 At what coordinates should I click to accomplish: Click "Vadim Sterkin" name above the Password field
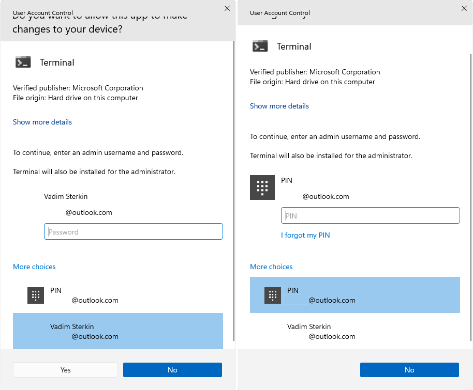click(66, 196)
